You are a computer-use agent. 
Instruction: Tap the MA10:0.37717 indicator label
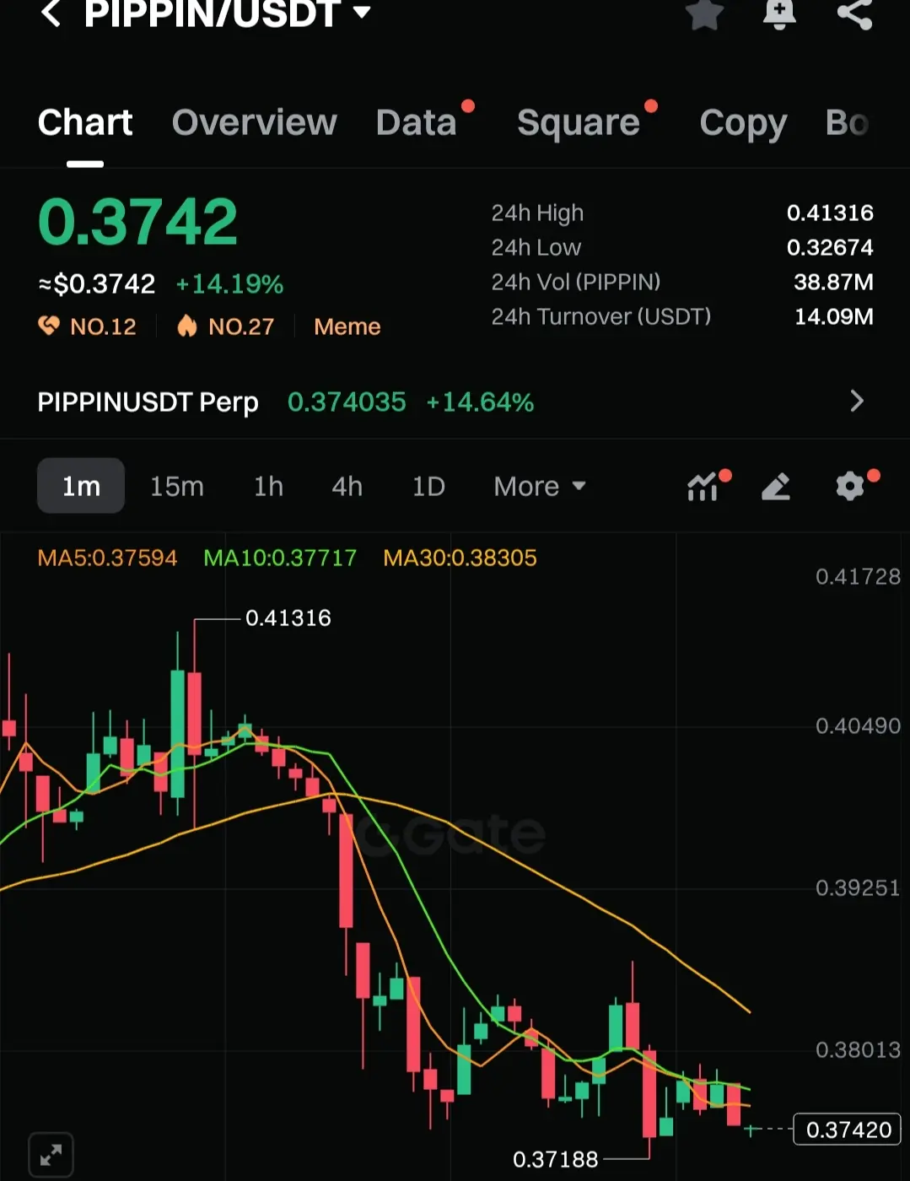click(280, 558)
